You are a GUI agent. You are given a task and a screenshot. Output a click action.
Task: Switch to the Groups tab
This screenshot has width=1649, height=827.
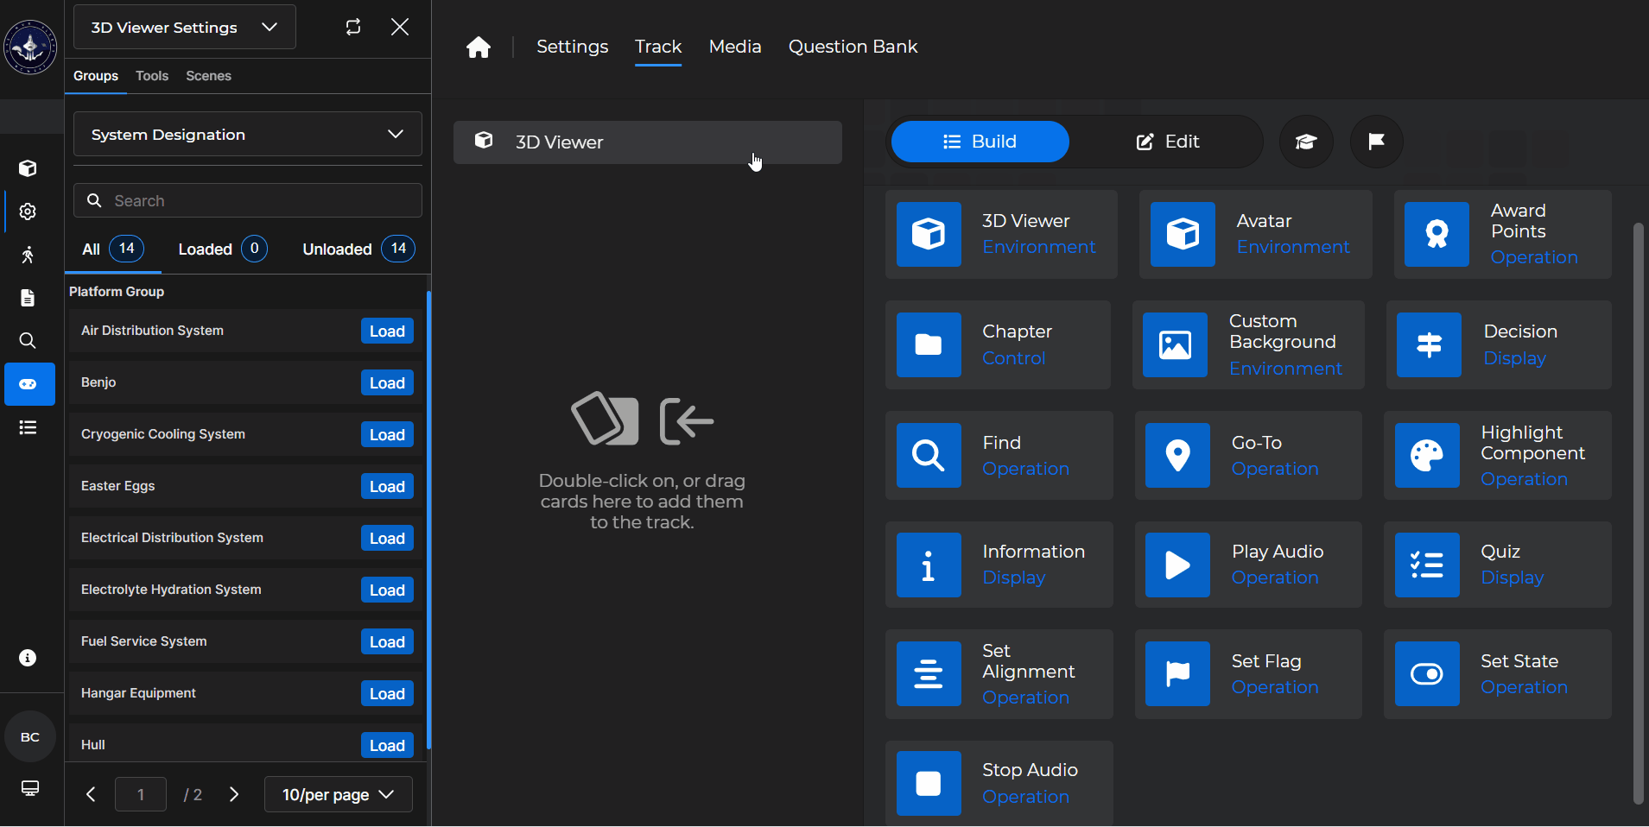(x=96, y=76)
